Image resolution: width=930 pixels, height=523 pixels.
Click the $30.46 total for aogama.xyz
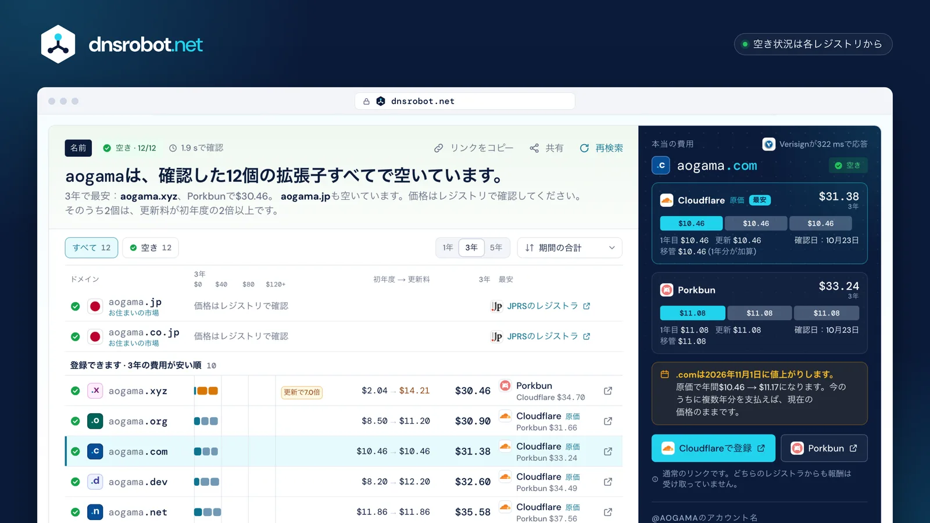point(473,391)
